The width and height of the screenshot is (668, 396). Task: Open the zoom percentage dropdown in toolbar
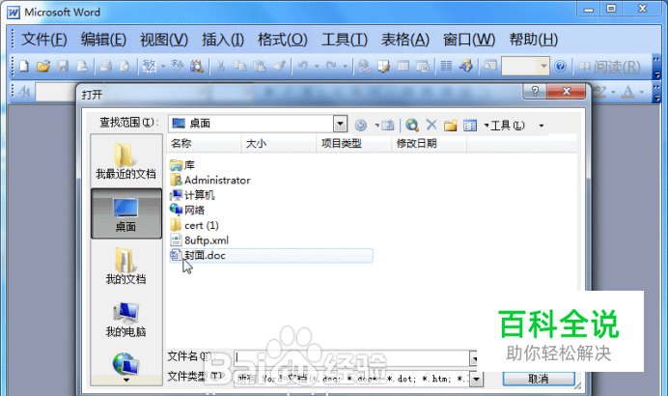coord(543,66)
